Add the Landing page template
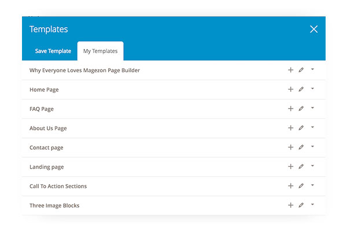This screenshot has width=347, height=231. [290, 166]
